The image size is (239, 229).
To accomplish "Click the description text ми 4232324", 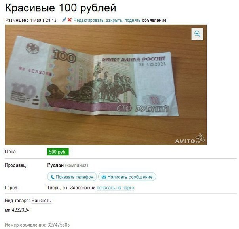I will [17, 210].
